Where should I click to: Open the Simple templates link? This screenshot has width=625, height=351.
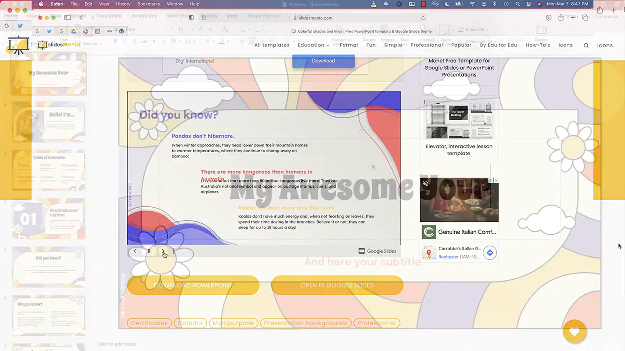coord(393,45)
